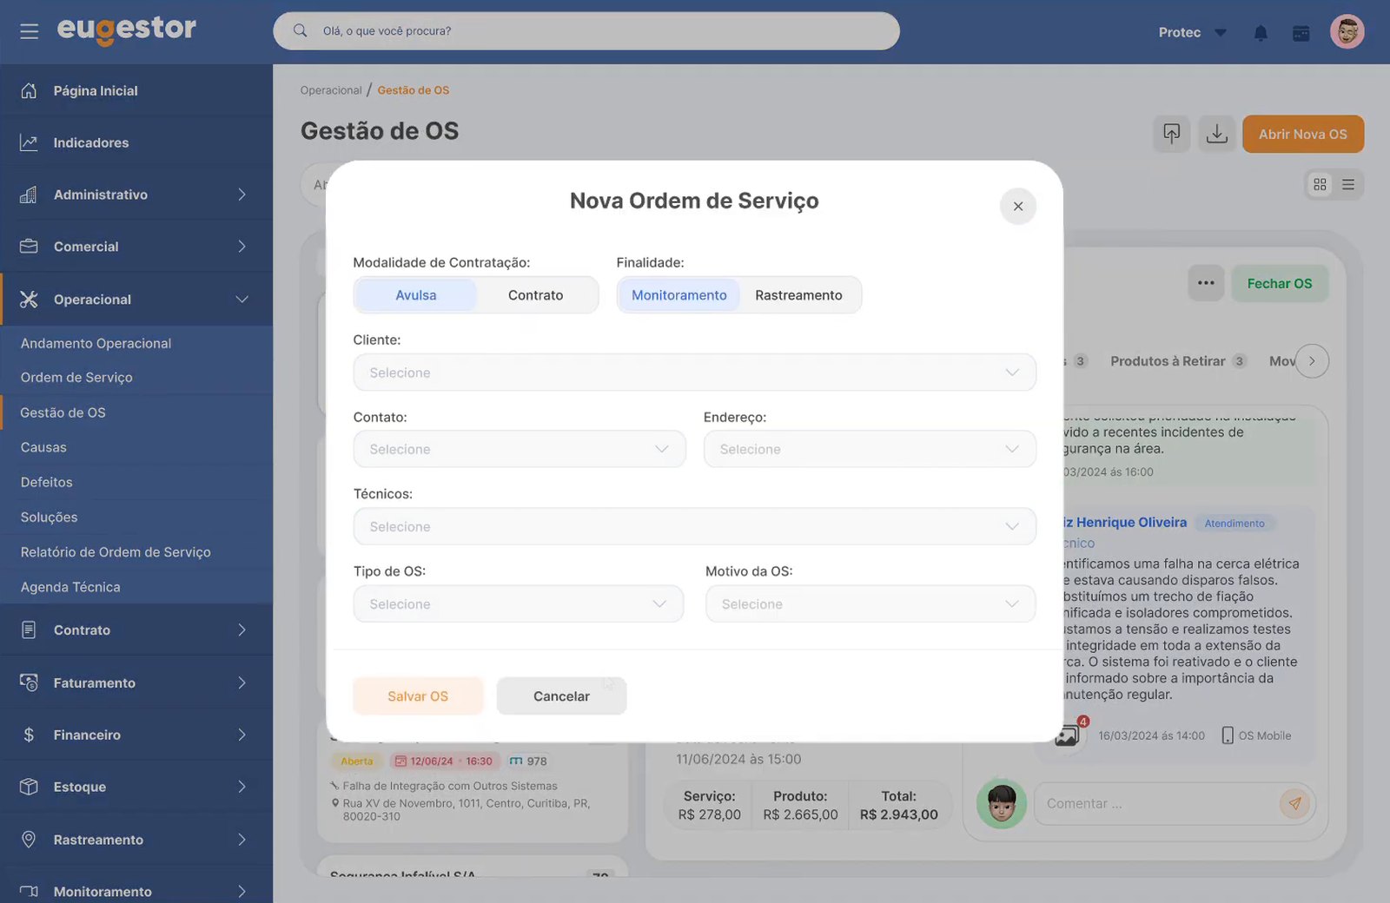Click the upload/export icon button

[1172, 134]
